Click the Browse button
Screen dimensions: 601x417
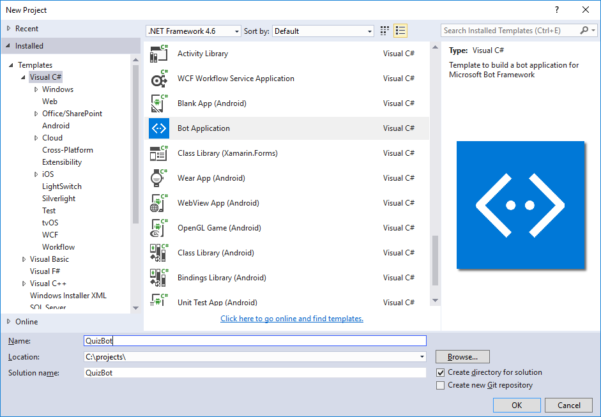(x=462, y=356)
